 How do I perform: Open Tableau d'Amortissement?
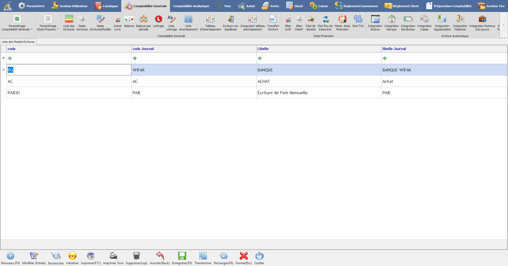pyautogui.click(x=210, y=23)
